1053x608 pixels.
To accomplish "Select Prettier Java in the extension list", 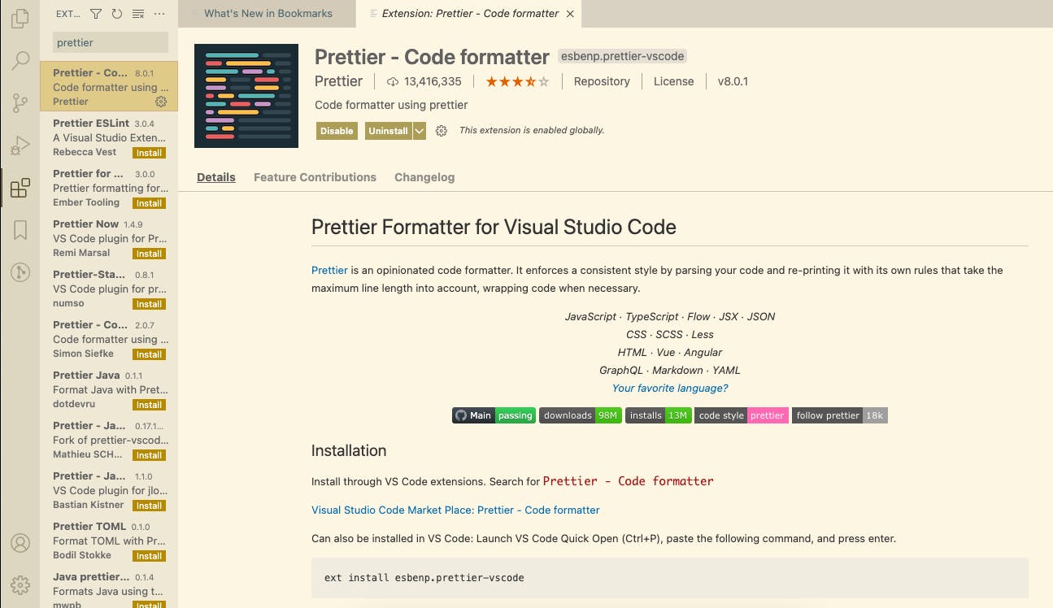I will point(109,389).
